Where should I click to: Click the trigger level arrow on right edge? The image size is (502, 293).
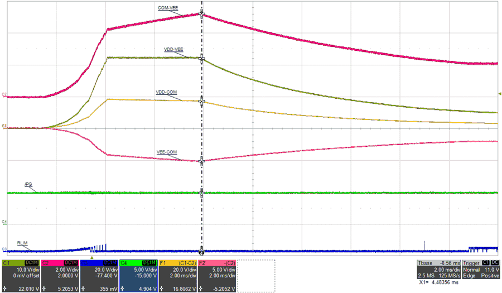click(x=499, y=93)
